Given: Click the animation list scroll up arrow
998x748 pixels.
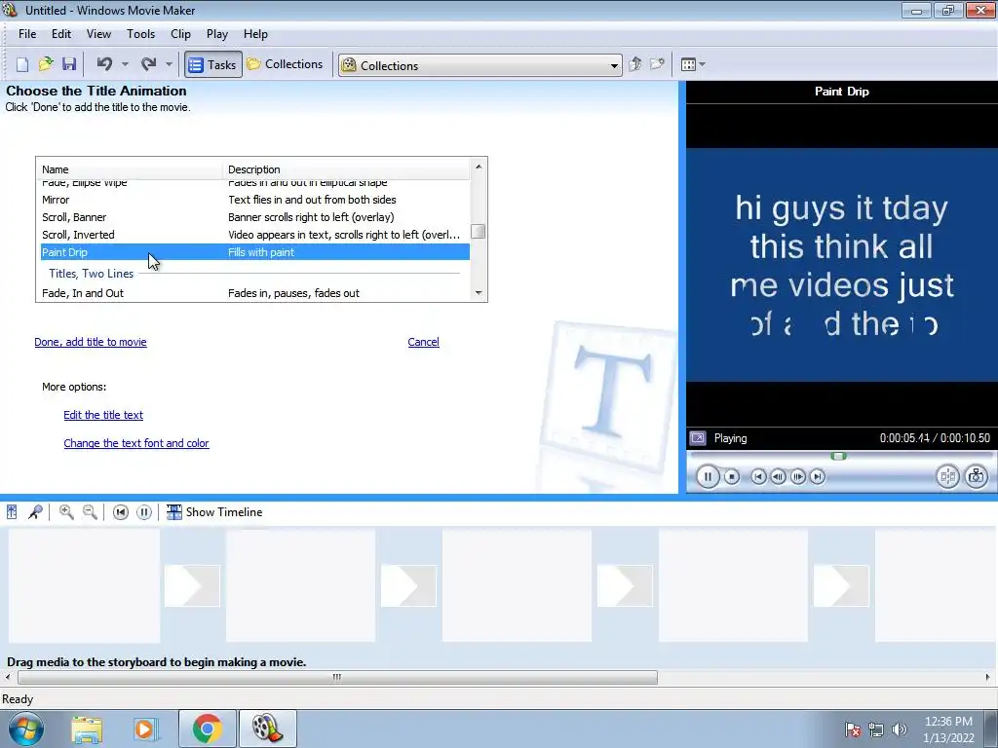Looking at the screenshot, I should 479,167.
